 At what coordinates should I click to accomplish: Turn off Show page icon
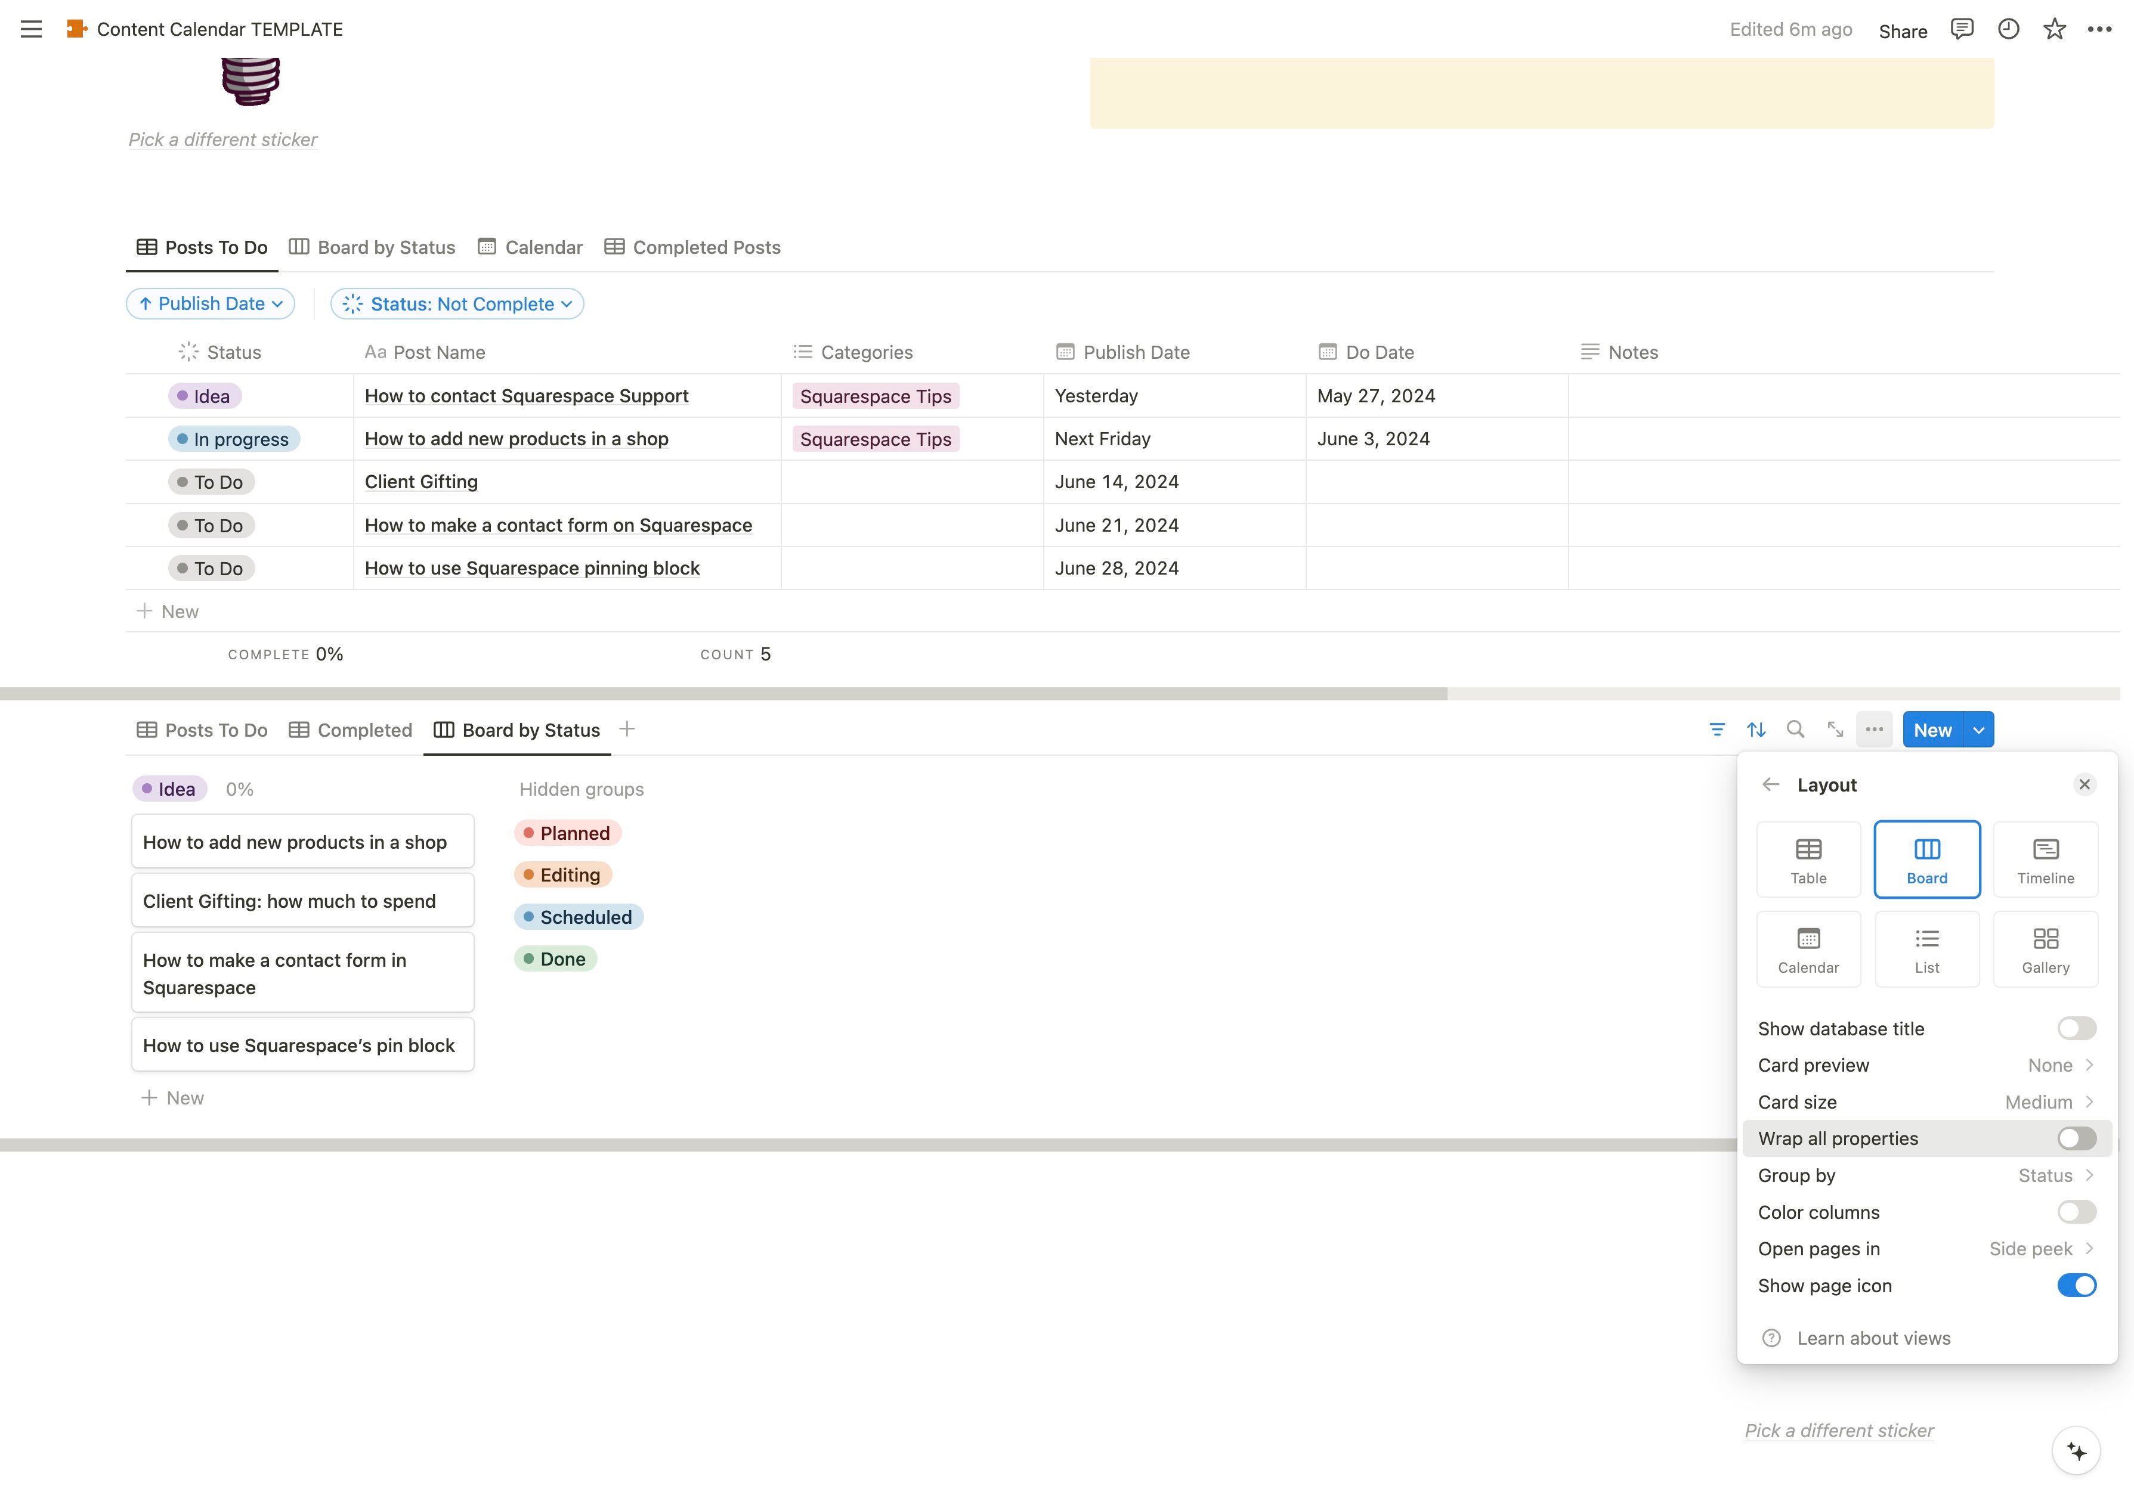point(2076,1286)
